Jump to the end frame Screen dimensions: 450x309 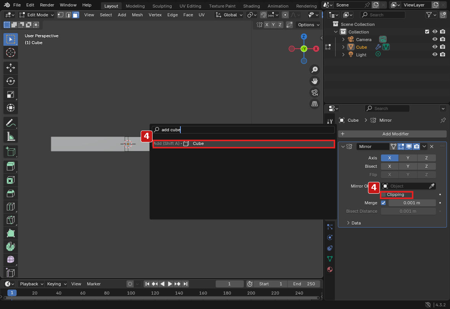coord(185,284)
